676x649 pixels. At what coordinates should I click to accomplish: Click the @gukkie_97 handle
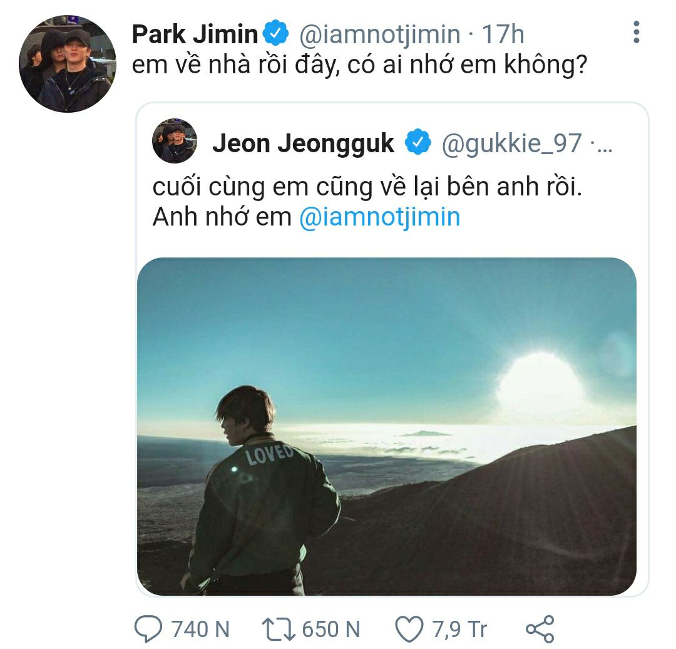click(511, 144)
